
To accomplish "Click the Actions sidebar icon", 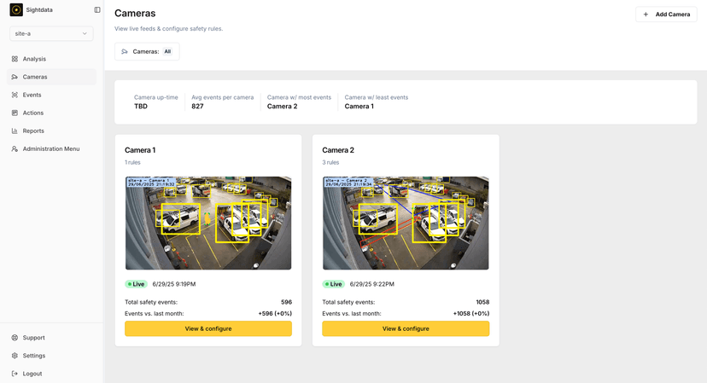I will pyautogui.click(x=15, y=113).
